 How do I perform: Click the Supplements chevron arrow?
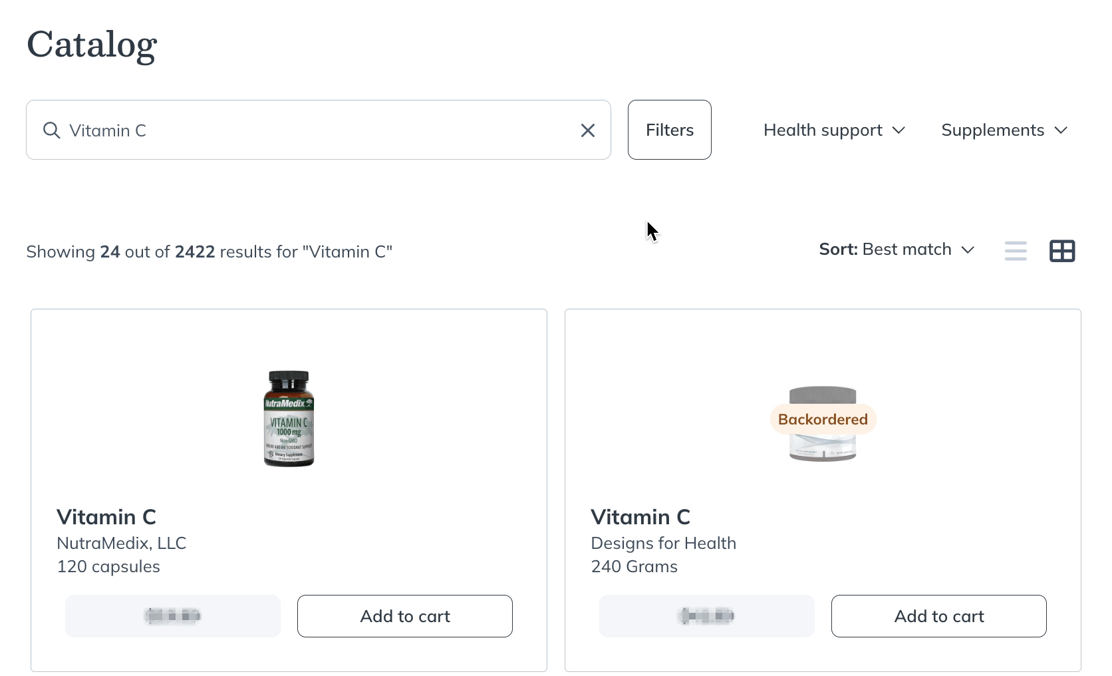(1061, 130)
